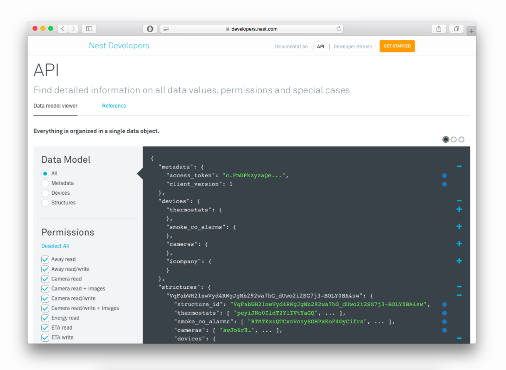The image size is (506, 370).
Task: Click the Deselect All link
Action: [x=55, y=246]
